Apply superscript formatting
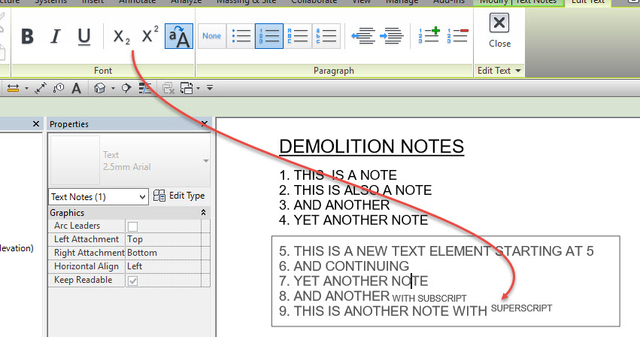This screenshot has height=337, width=640. point(150,36)
